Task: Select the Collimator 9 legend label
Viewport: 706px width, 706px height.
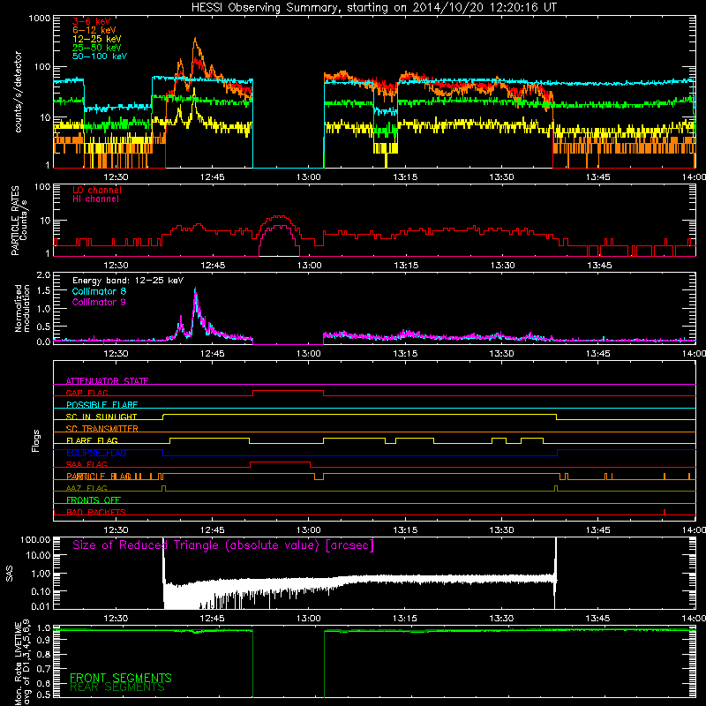Action: [x=99, y=302]
